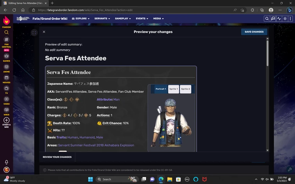Click the Save Changes button
Screen dimensions: 295x184
[x=254, y=32]
